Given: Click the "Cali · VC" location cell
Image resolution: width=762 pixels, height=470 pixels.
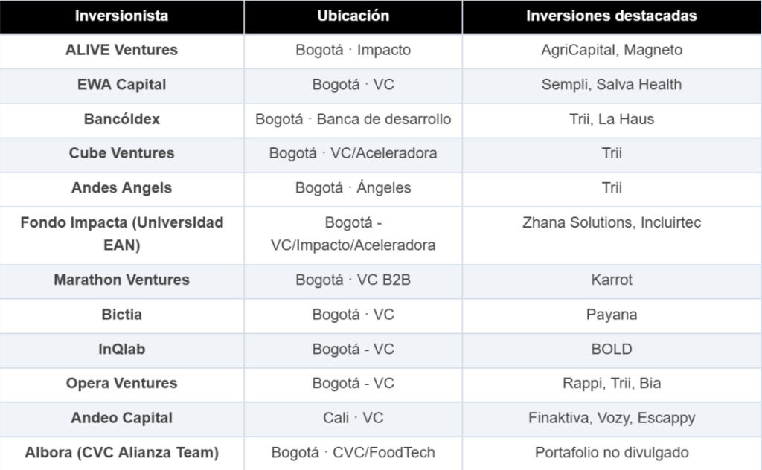Looking at the screenshot, I should pos(353,418).
